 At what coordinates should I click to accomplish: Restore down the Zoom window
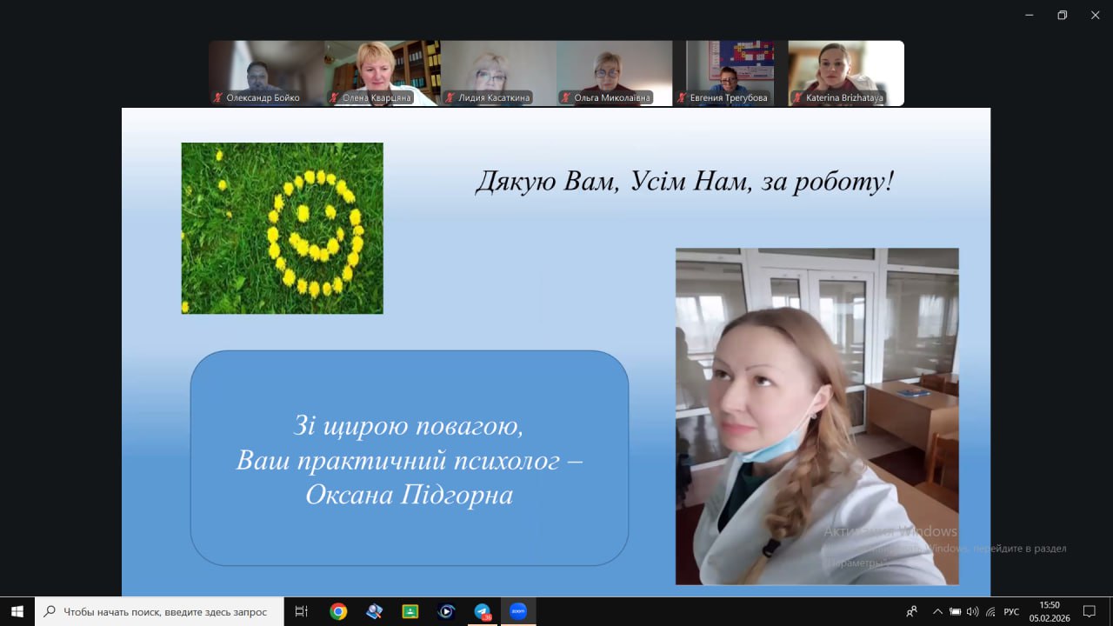tap(1062, 15)
